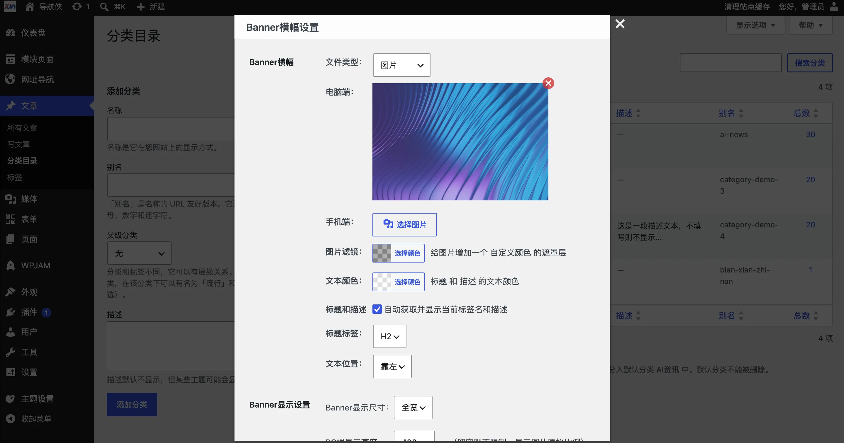Expand the 显示选项 panel

pos(755,25)
